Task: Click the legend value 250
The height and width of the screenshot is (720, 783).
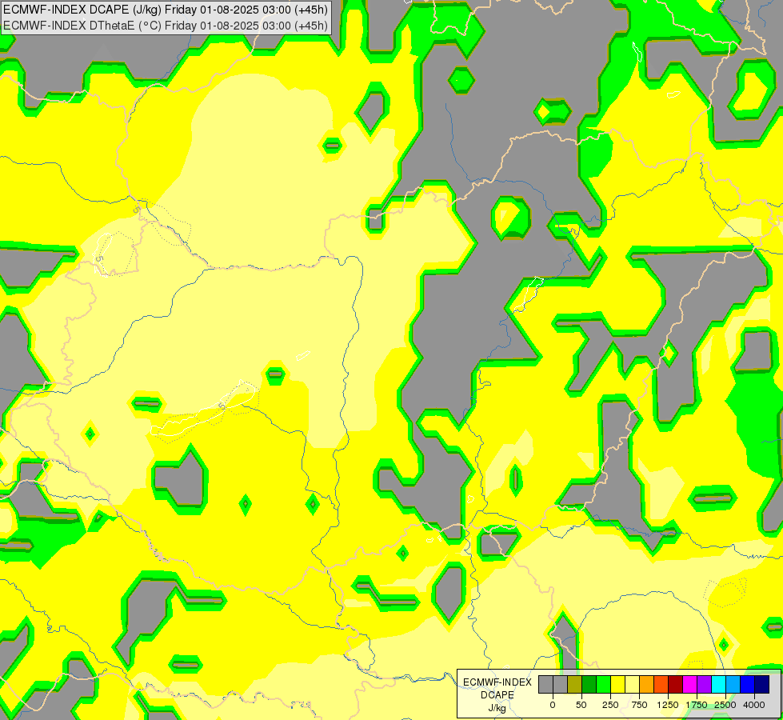Action: tap(610, 705)
